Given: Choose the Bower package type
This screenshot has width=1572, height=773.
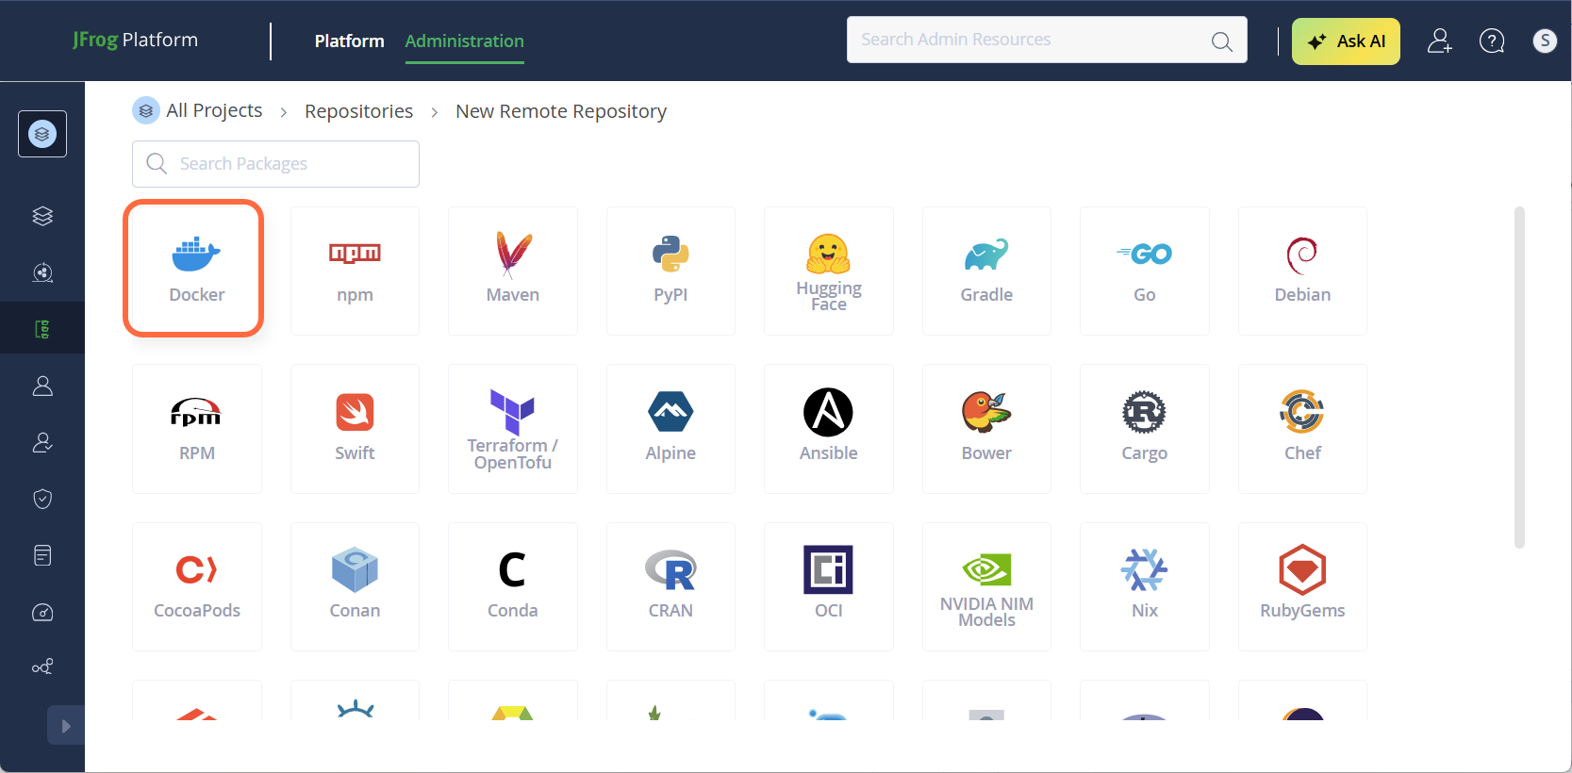Looking at the screenshot, I should coord(986,429).
